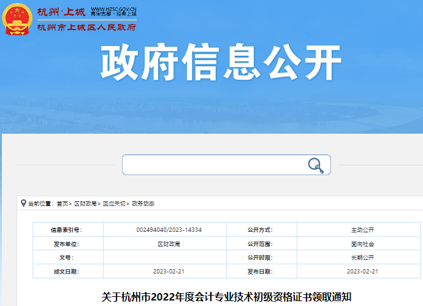Open 区财政局 in the breadcrumb path
423x306 pixels.
(x=85, y=204)
